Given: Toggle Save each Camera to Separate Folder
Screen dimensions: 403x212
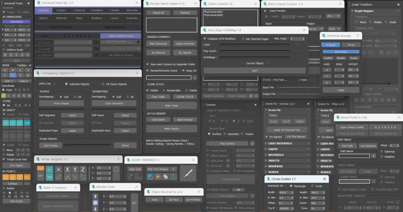Looking at the screenshot, I should (x=148, y=64).
